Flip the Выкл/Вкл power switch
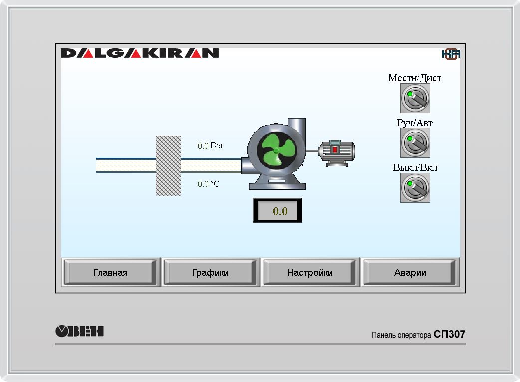The width and height of the screenshot is (520, 382). [x=415, y=188]
